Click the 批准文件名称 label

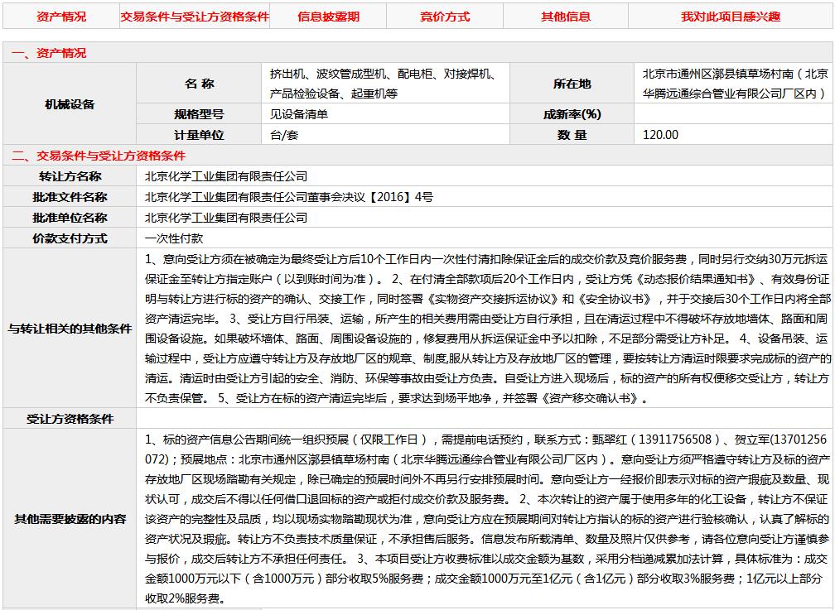coord(70,198)
